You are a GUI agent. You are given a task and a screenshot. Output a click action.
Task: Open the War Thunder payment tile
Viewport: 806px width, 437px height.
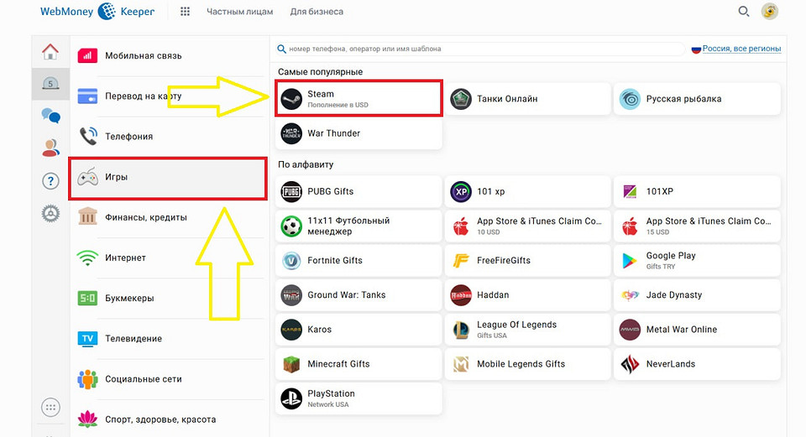point(359,133)
